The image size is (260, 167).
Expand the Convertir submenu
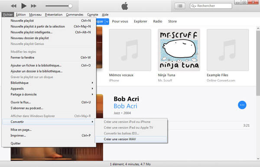point(49,122)
